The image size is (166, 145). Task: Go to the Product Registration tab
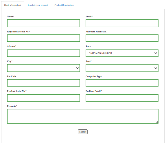tap(64, 5)
